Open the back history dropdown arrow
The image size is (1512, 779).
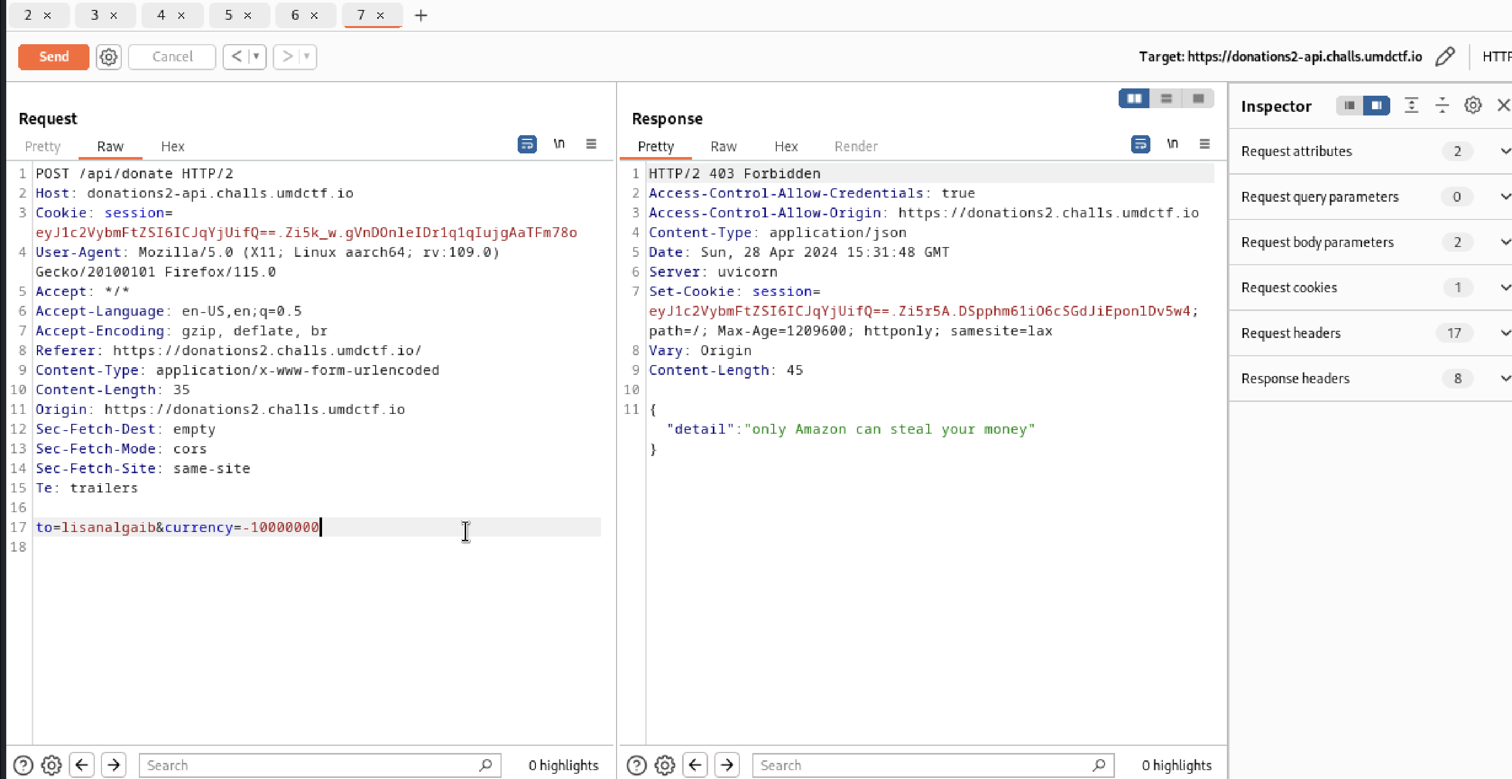tap(257, 57)
